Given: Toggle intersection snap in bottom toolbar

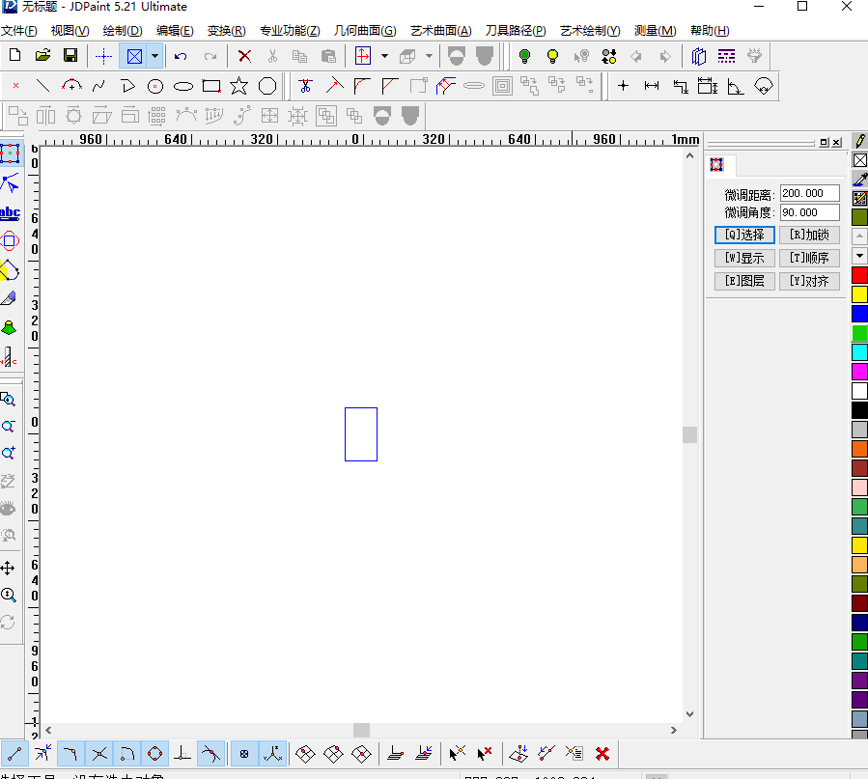Looking at the screenshot, I should tap(99, 754).
